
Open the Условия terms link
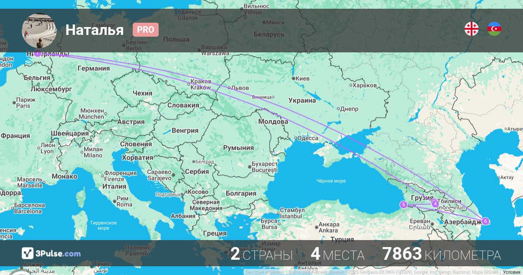512,272
